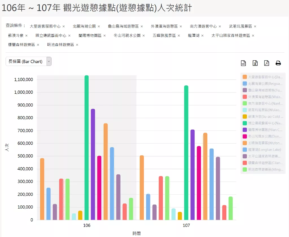289x237 pixels.
Task: Toggle the 棲蘭森林遊樂區 (Cilan) legend series
Action: click(263, 163)
